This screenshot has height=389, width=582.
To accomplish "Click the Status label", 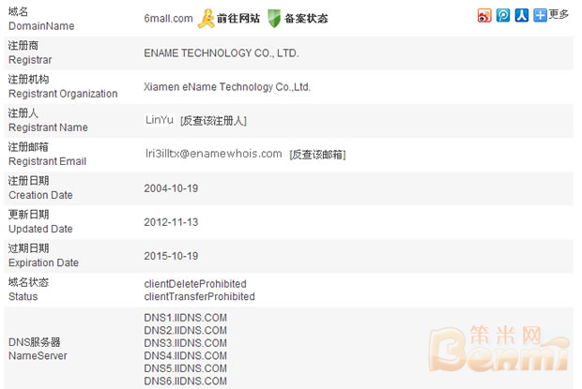I will click(x=23, y=297).
